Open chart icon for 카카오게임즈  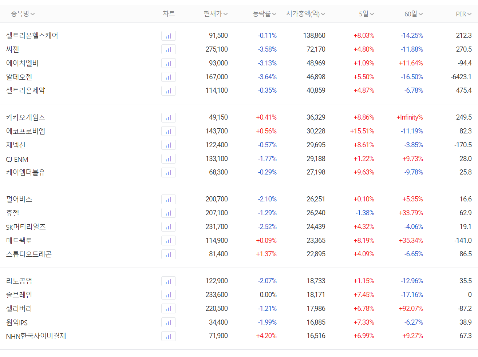tap(169, 117)
